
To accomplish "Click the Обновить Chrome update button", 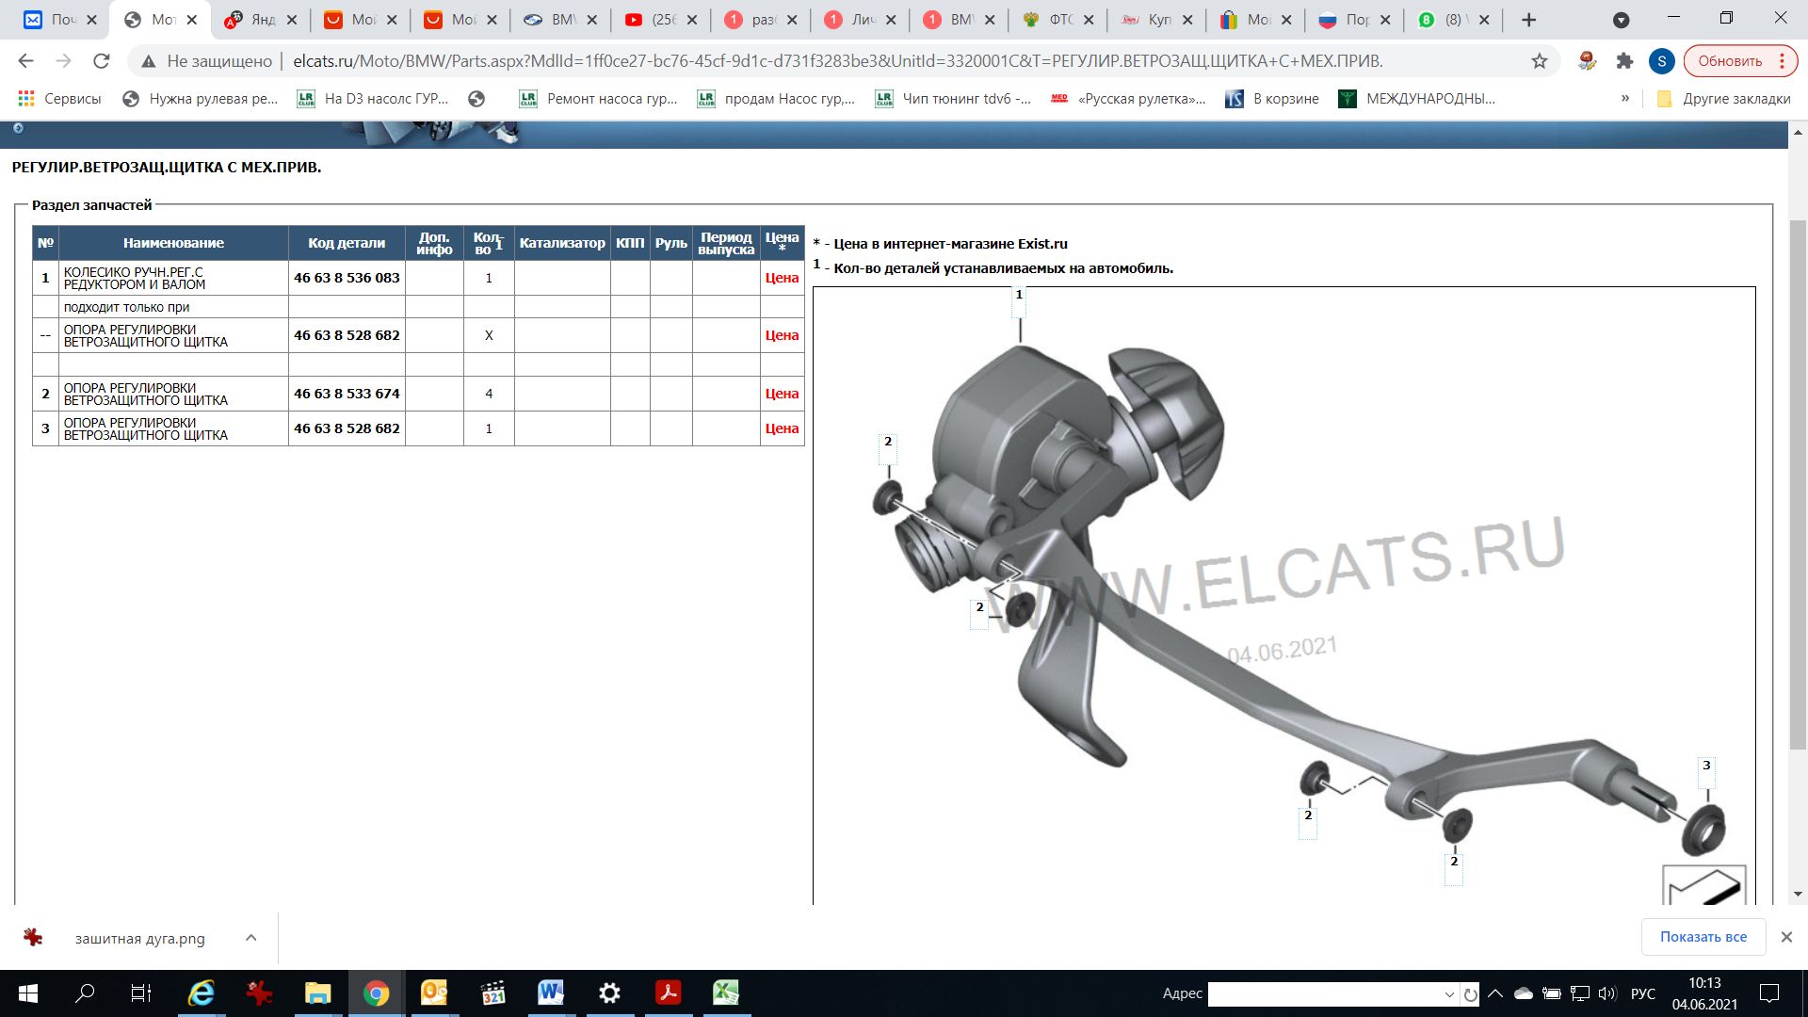I will pos(1729,61).
